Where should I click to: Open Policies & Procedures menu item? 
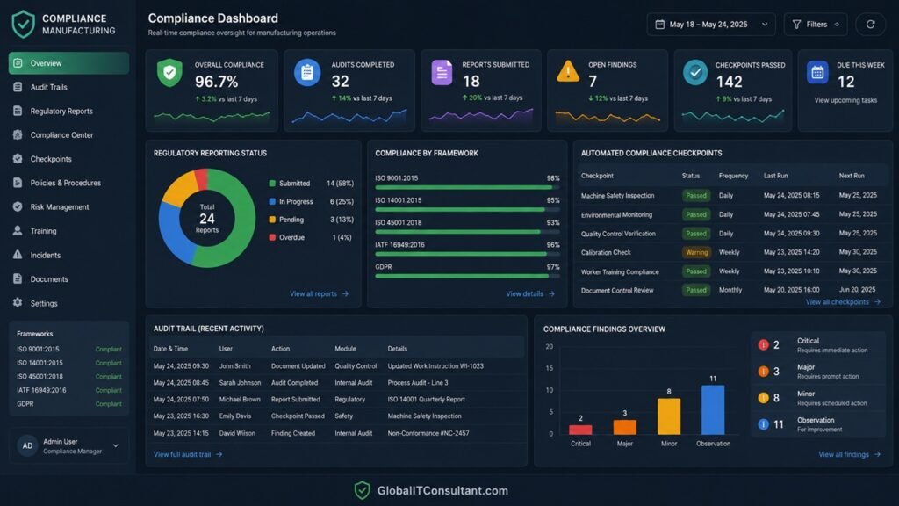pos(68,183)
